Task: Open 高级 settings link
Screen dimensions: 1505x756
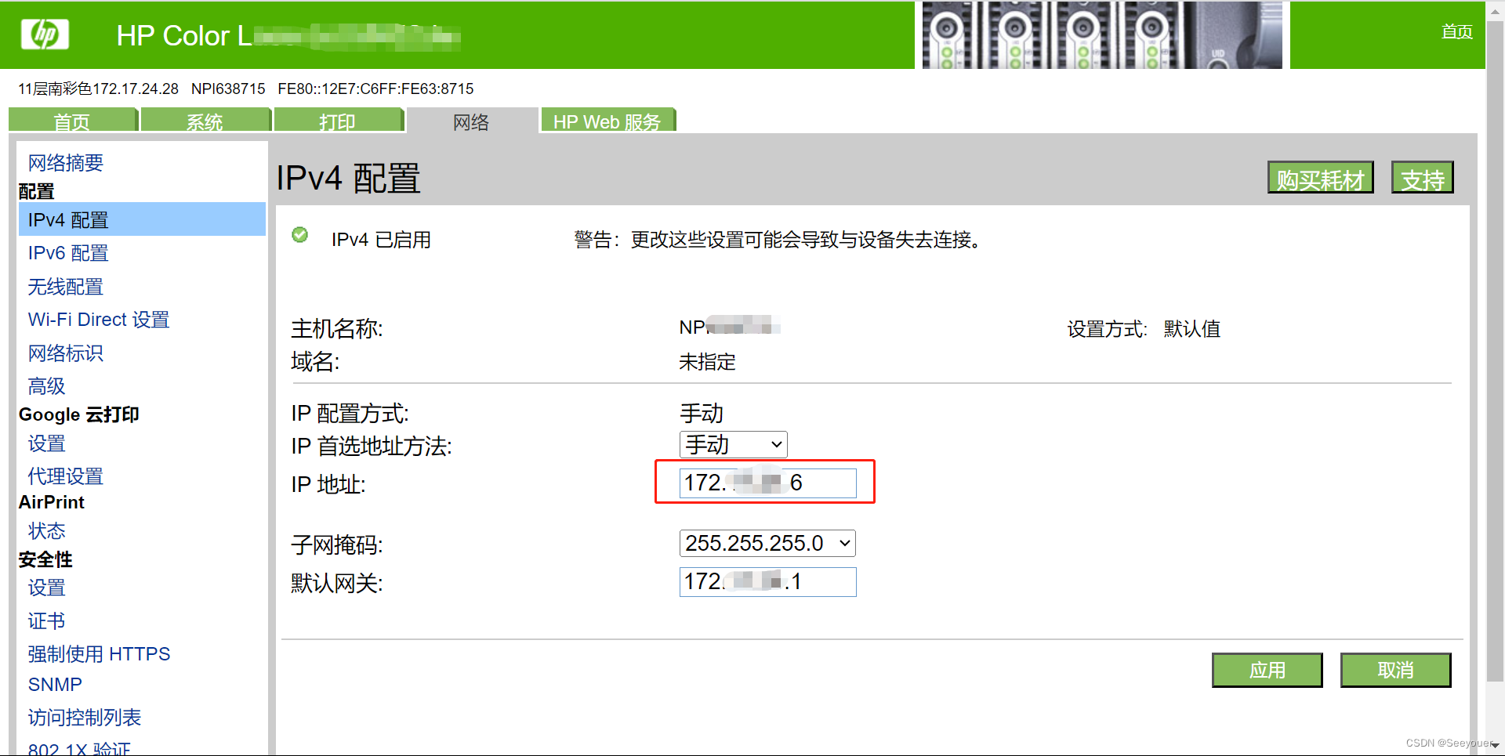Action: point(47,386)
